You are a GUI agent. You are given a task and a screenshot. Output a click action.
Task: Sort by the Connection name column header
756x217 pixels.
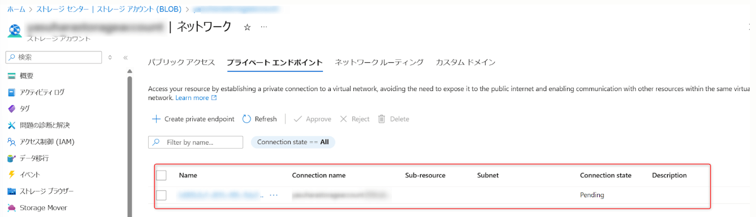318,175
